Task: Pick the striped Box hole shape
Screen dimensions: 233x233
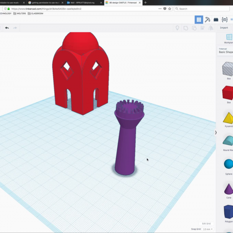Action: [x=228, y=69]
